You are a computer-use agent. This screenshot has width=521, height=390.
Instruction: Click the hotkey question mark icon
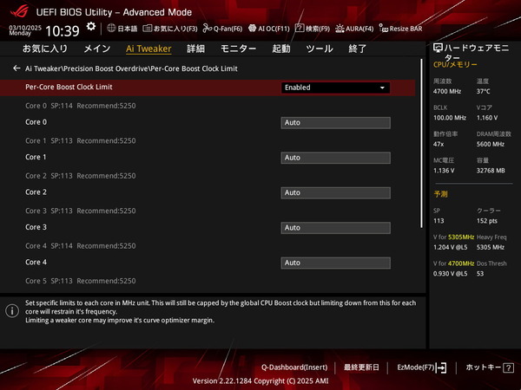[x=508, y=367]
